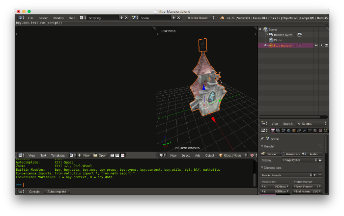Open the Properties editor type selector
This screenshot has height=216, width=344.
264,131
